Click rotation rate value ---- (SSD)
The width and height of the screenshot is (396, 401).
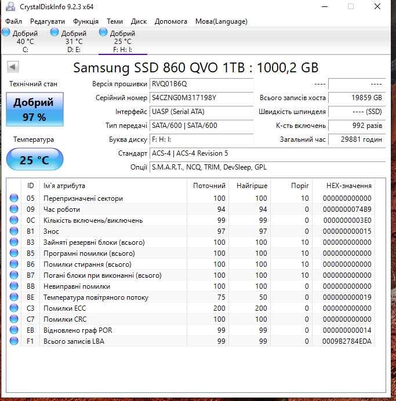coord(357,112)
